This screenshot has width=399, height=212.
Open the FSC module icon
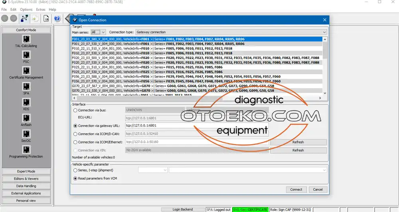point(26,55)
